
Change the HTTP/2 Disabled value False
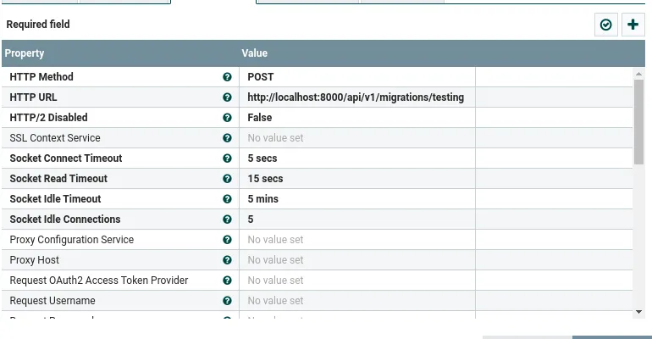(x=356, y=118)
